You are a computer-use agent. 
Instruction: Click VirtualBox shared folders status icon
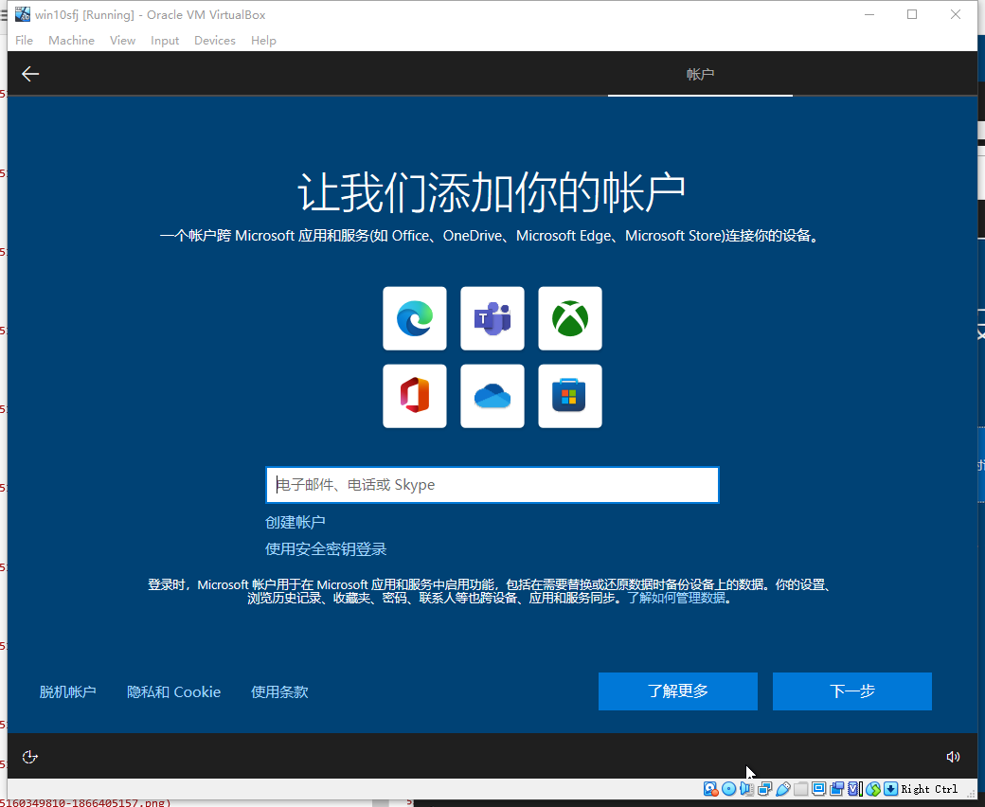[x=801, y=789]
